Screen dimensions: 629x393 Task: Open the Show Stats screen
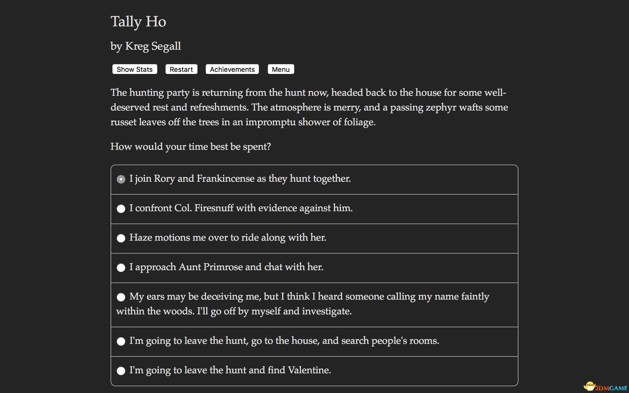point(134,69)
